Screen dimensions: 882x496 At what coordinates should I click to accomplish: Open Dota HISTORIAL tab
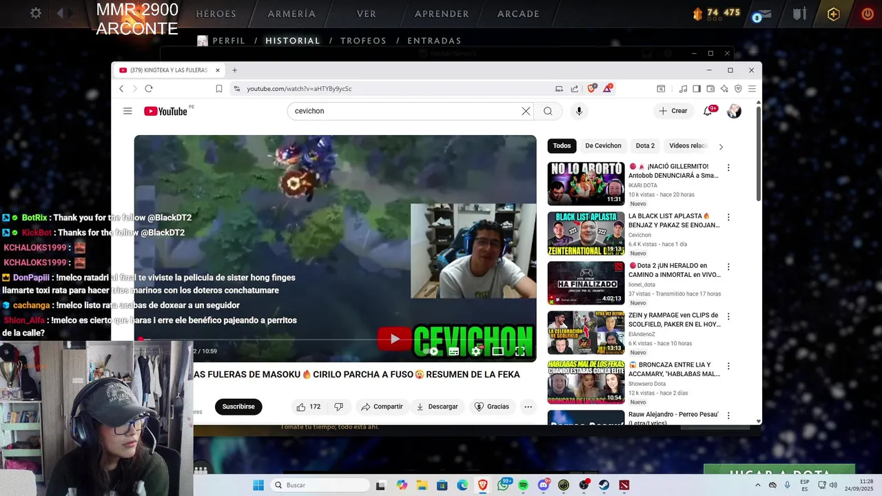click(x=292, y=41)
